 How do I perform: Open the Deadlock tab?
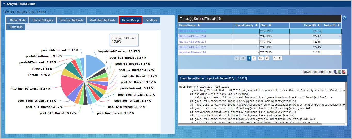point(151,20)
